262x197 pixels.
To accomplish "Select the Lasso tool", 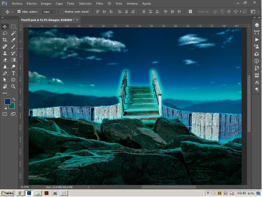I will tap(5, 33).
